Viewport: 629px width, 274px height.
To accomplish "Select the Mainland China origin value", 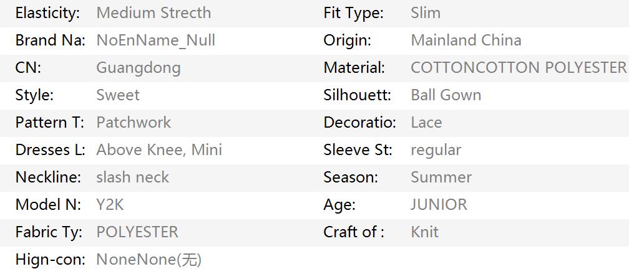I will pos(466,40).
